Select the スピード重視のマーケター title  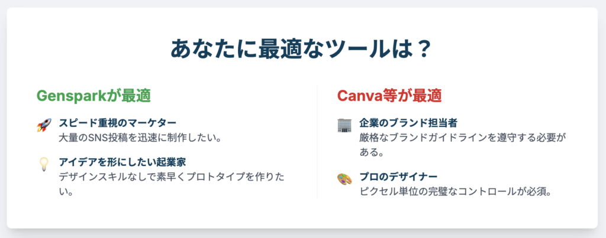point(118,123)
